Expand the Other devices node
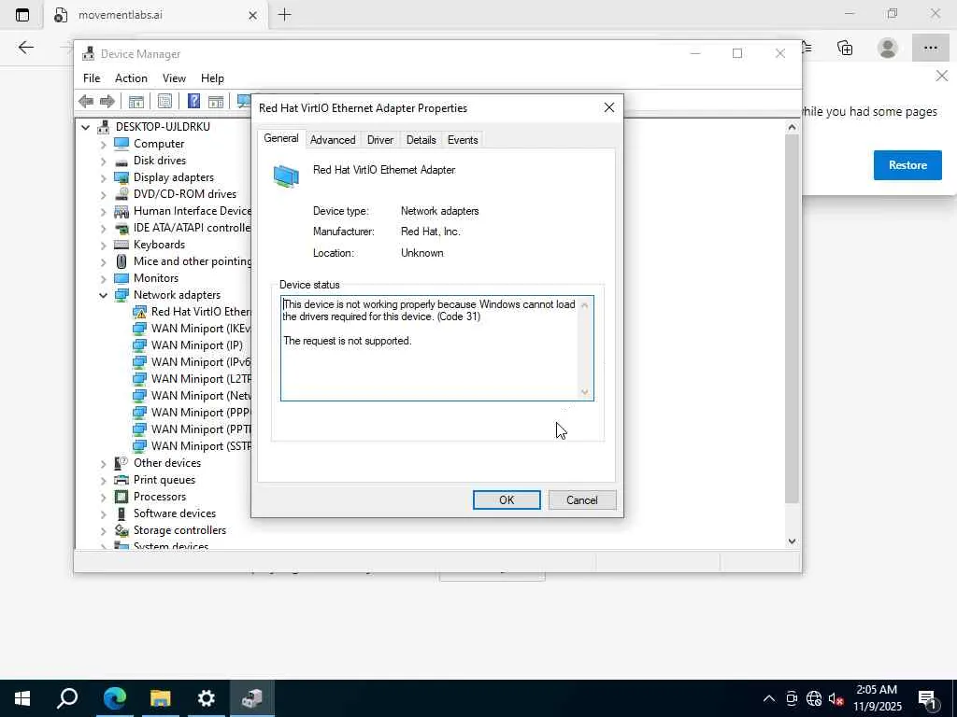 103,464
